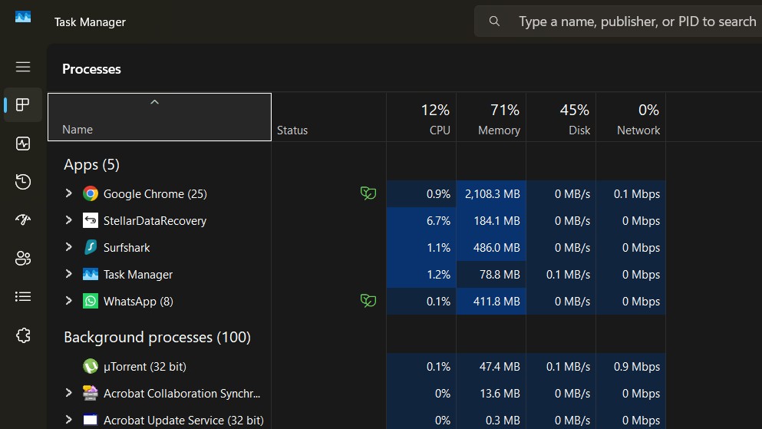Select the Surfshark row name
This screenshot has width=762, height=429.
pos(127,248)
